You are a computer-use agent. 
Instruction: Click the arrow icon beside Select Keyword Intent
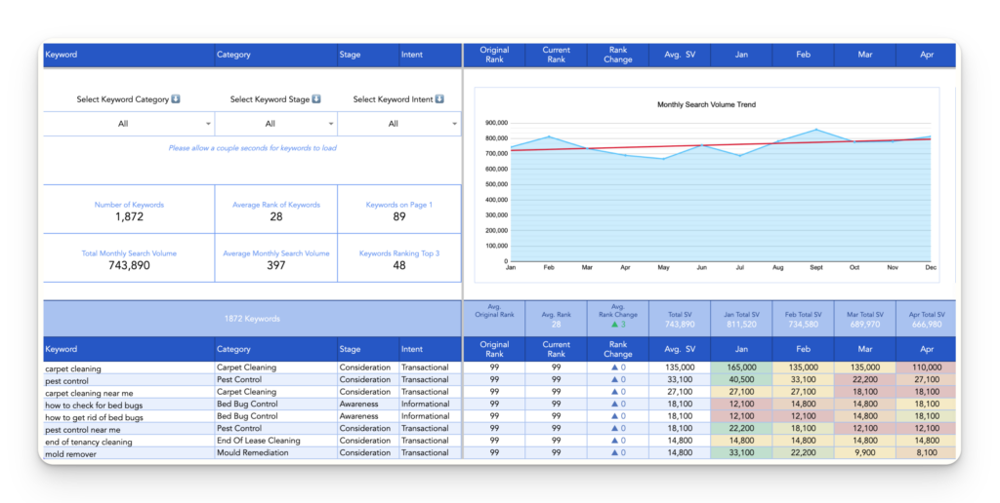click(x=439, y=98)
